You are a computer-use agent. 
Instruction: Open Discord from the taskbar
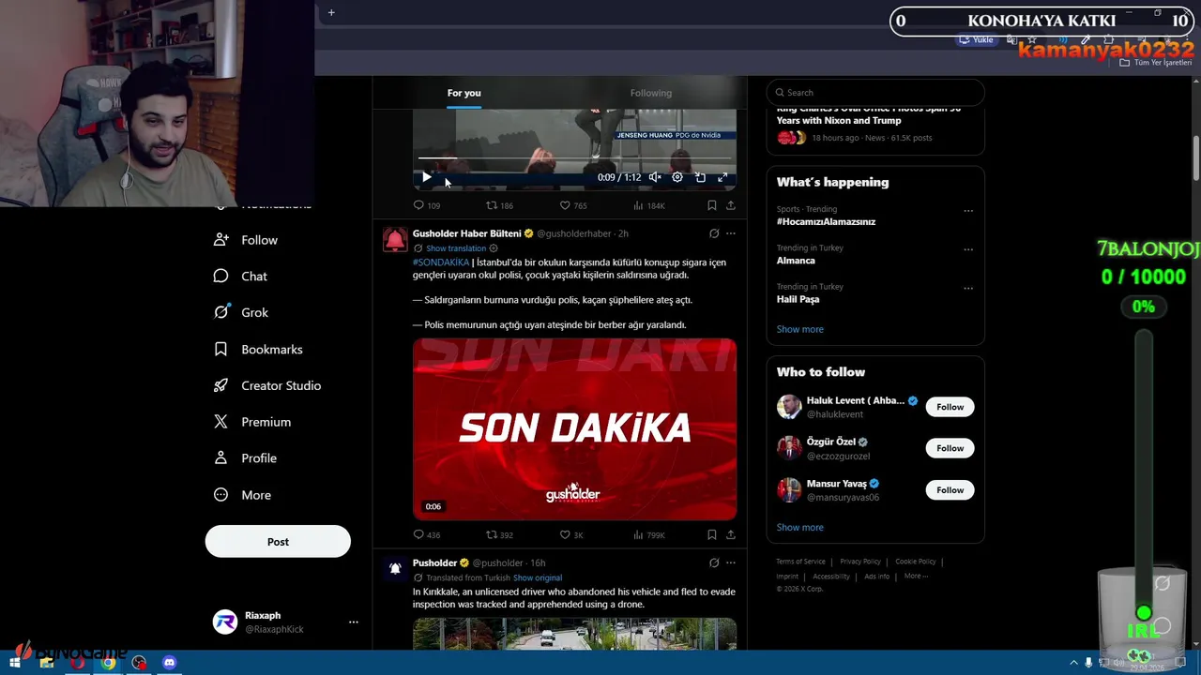coord(169,663)
